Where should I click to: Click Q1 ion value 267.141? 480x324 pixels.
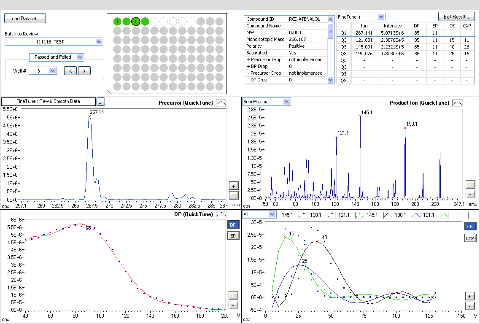point(364,33)
